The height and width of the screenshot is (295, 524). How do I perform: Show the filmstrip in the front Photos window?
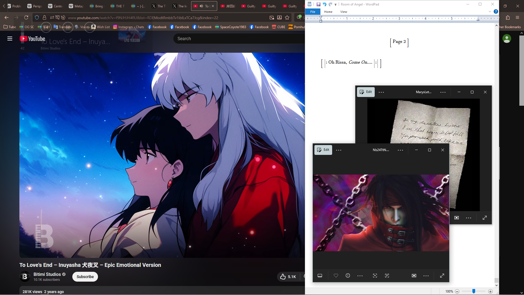320,276
